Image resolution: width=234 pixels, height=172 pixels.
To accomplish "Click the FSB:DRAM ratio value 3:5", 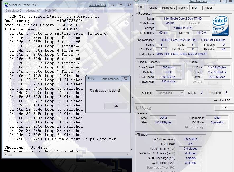I will (x=190, y=144).
